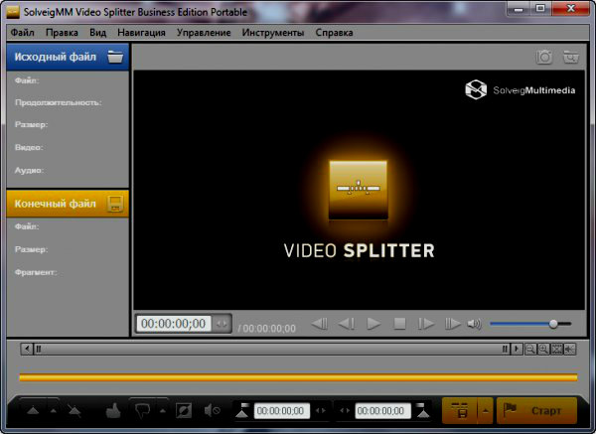The height and width of the screenshot is (434, 596).
Task: Click Продолжительность: label in source panel
Action: point(59,102)
